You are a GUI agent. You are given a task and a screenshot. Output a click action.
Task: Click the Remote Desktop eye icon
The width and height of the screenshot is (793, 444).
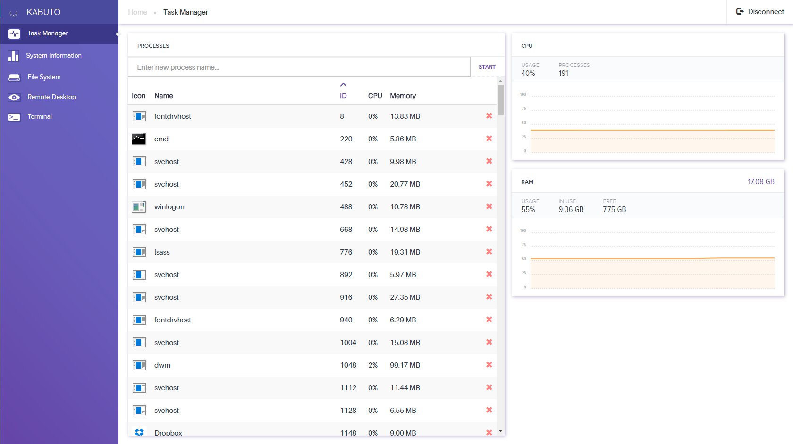(x=14, y=97)
